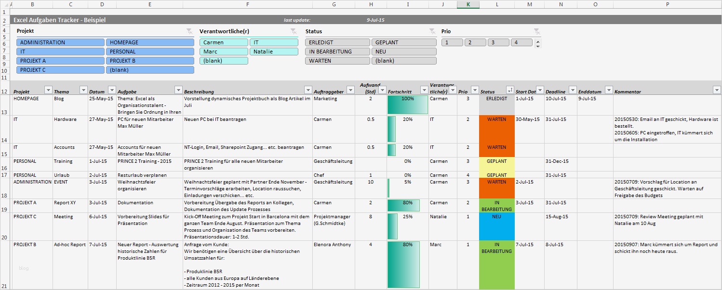Image resolution: width=722 pixels, height=290 pixels.
Task: Clear the Prio slicer filter
Action: coord(536,30)
